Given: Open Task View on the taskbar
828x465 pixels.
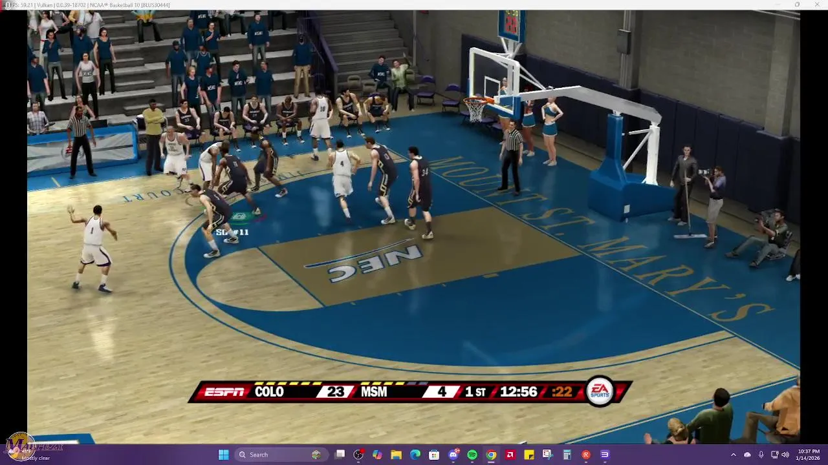Looking at the screenshot, I should (x=340, y=455).
